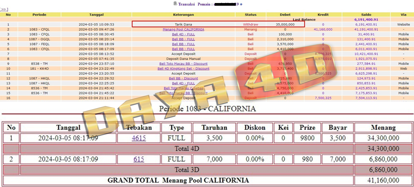Click the Total 4D 34,300,000 amount
The height and width of the screenshot is (187, 414).
pos(383,149)
